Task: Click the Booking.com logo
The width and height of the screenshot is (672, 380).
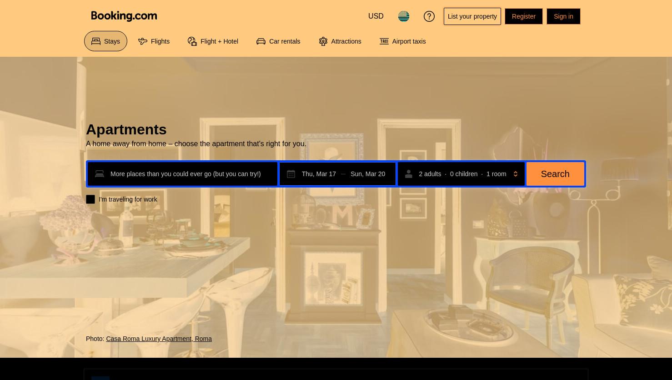Action: click(x=124, y=16)
